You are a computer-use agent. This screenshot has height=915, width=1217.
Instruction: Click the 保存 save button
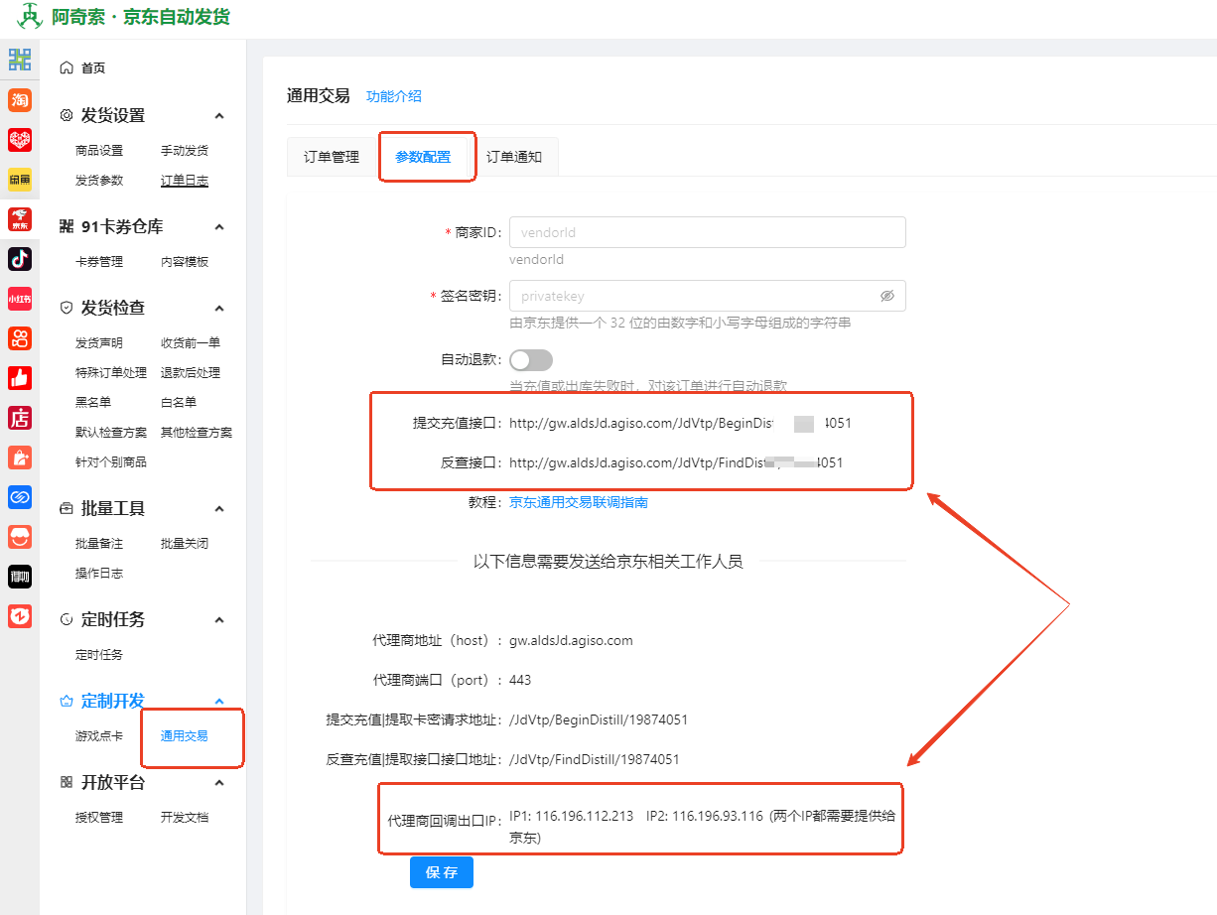[442, 872]
